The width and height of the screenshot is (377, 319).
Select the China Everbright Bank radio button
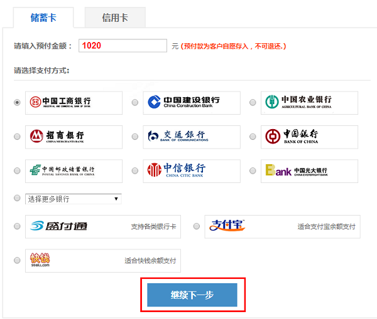click(253, 171)
